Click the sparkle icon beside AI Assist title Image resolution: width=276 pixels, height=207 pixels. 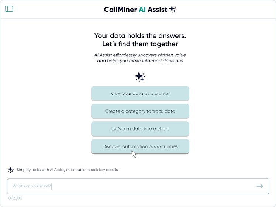[173, 10]
